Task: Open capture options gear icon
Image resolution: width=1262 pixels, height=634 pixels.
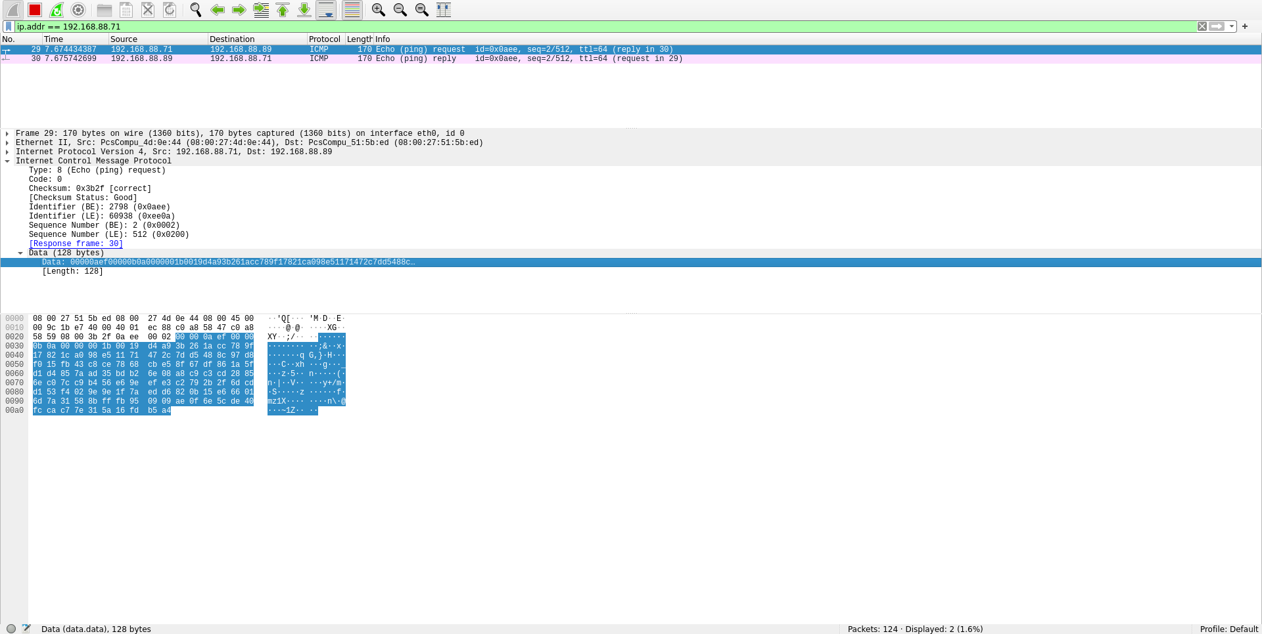Action: click(x=78, y=10)
